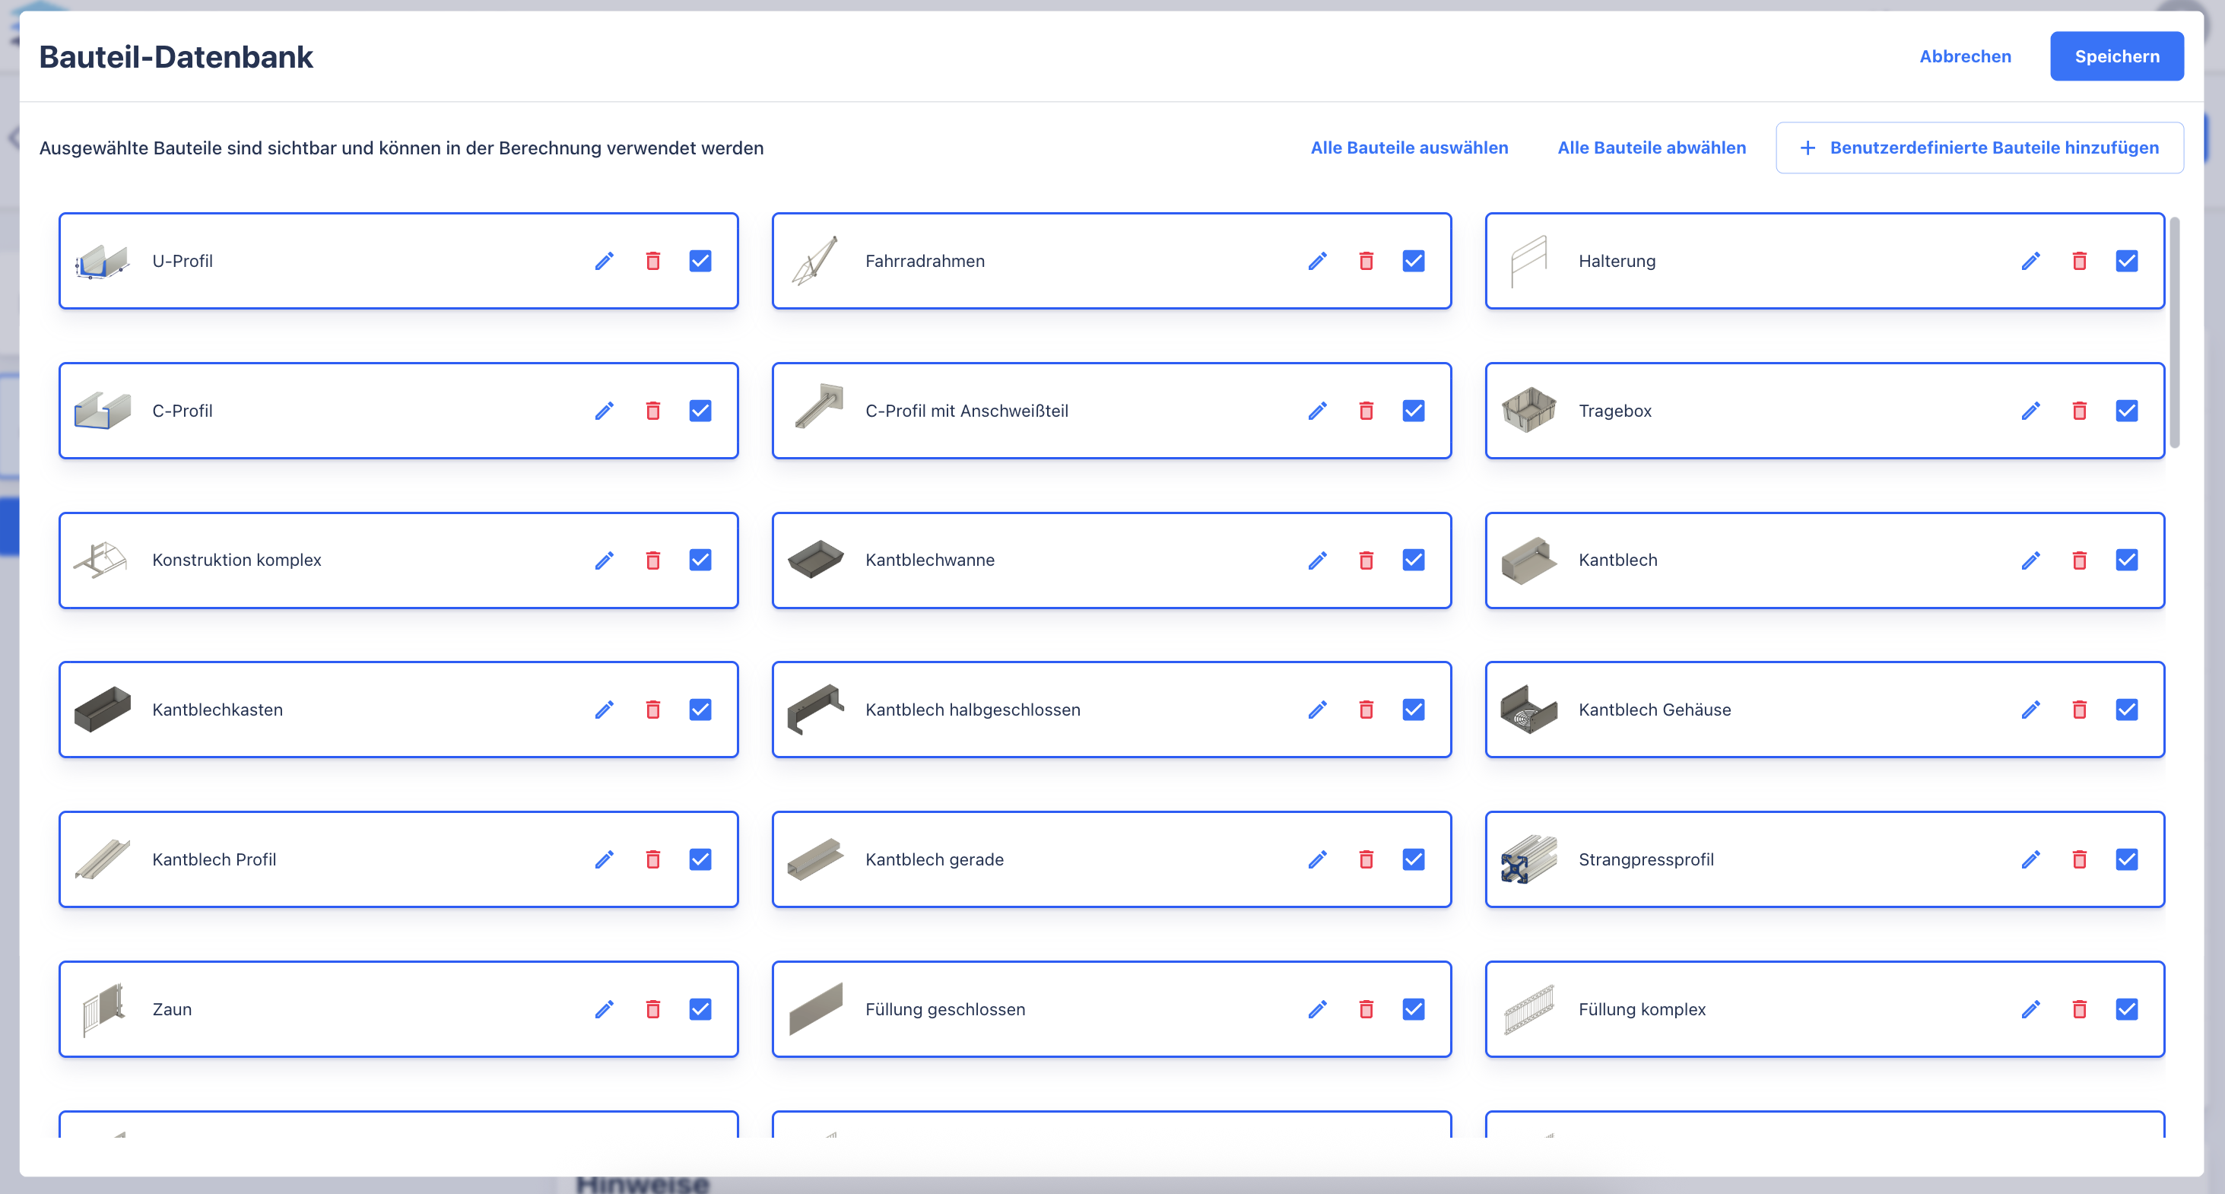Edit Kantblech Gehäuse with pencil icon
Viewport: 2225px width, 1194px height.
coord(2030,710)
